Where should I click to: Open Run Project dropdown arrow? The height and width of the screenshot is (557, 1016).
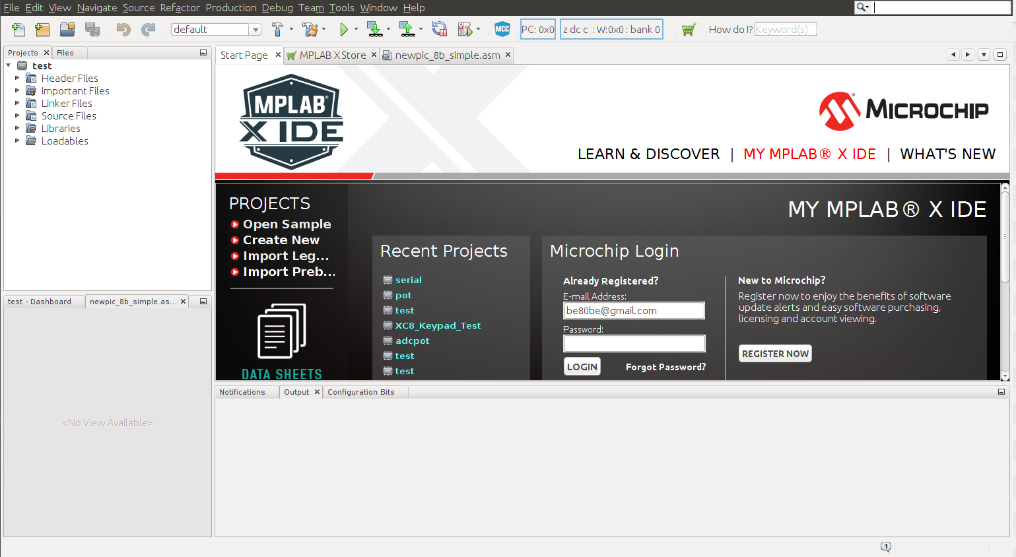point(356,29)
